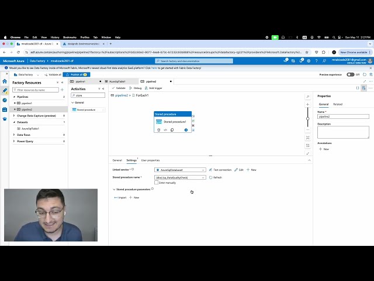Open the pipeline more options ellipsis

click(x=370, y=88)
